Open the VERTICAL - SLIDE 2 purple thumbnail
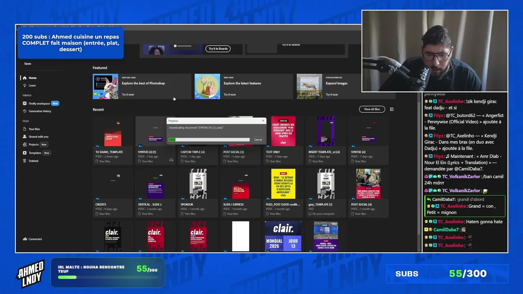 point(155,184)
